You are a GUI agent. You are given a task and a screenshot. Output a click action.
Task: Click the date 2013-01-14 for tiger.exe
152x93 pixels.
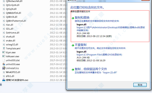point(58,52)
